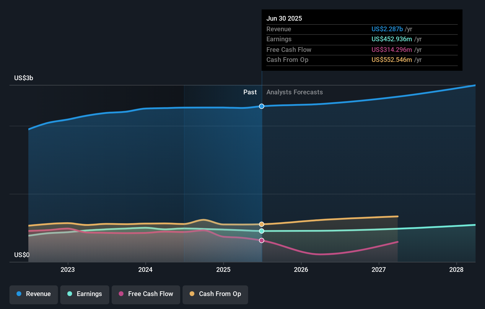Open the US$2.287b Revenue value
Screen dimensions: 485x309
click(x=387, y=29)
